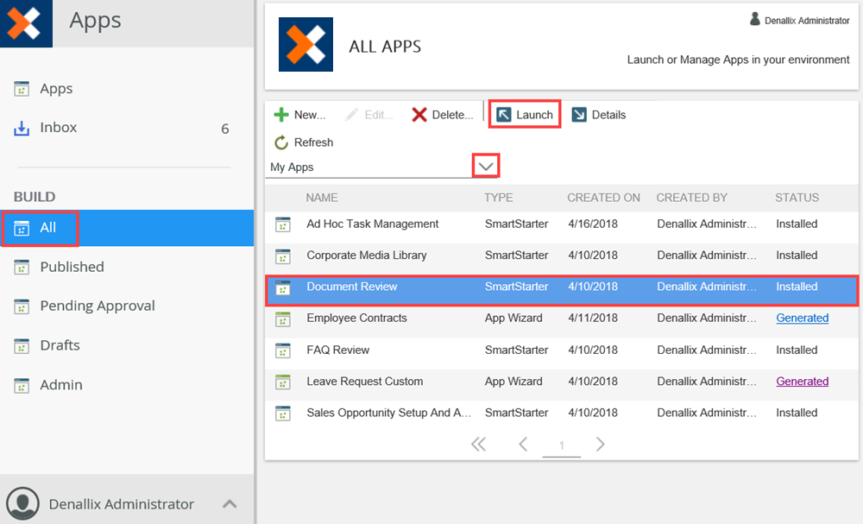Click Generated link for Employee Contracts
This screenshot has width=863, height=524.
pos(802,318)
